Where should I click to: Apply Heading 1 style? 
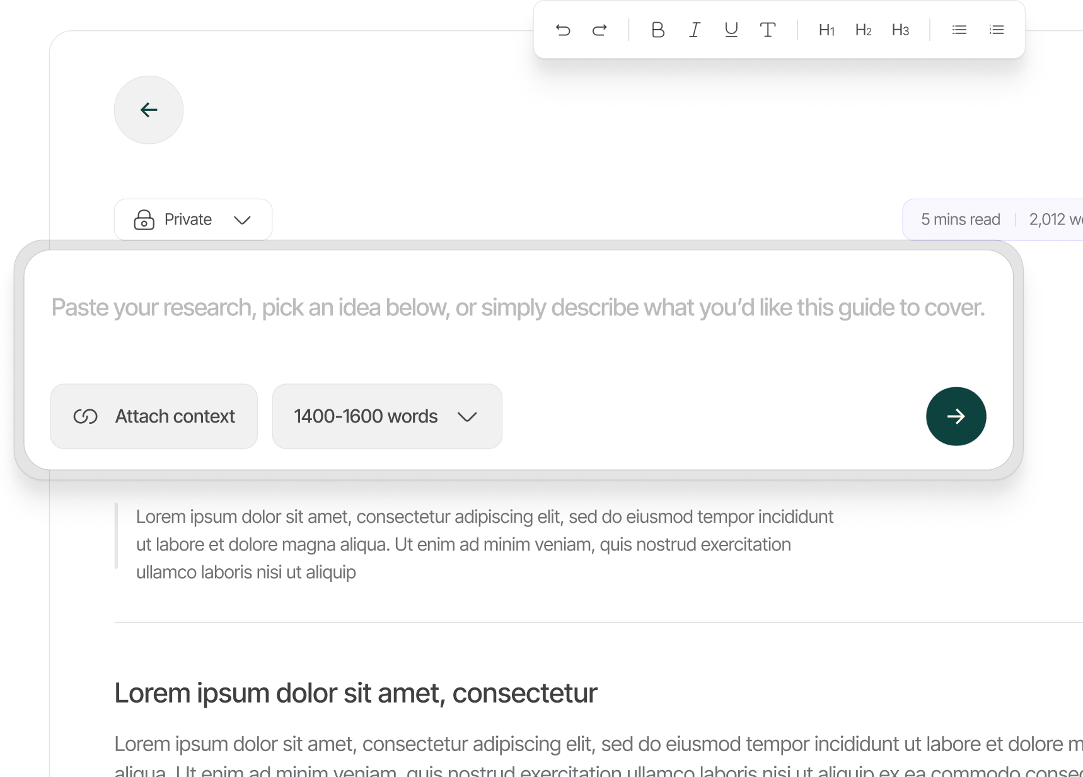tap(826, 30)
